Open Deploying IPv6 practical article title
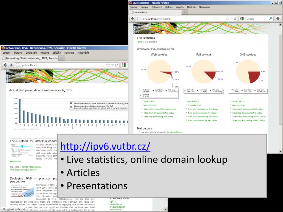 [33, 180]
